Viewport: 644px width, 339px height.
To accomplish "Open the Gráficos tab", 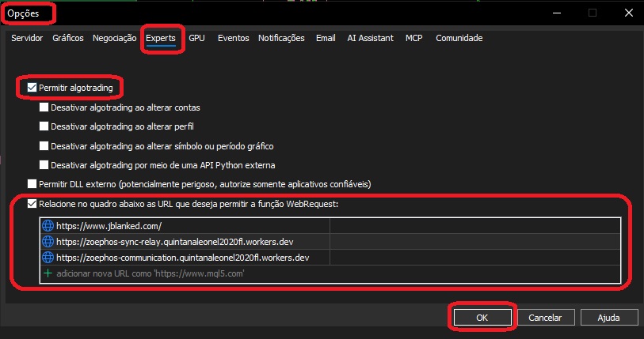I will [68, 38].
